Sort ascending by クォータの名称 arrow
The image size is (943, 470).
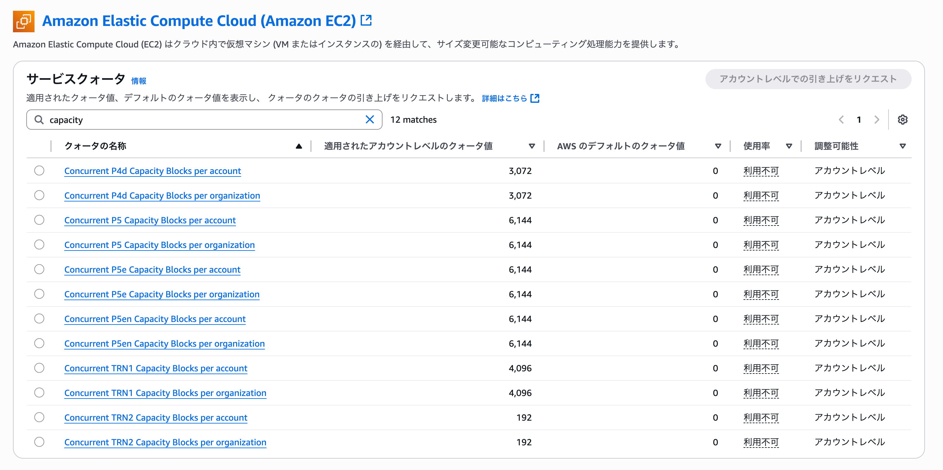click(299, 146)
